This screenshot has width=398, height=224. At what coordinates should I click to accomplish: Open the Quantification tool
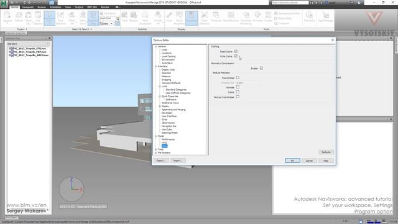231,17
